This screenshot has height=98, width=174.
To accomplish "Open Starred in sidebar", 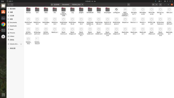I will point(15,12).
